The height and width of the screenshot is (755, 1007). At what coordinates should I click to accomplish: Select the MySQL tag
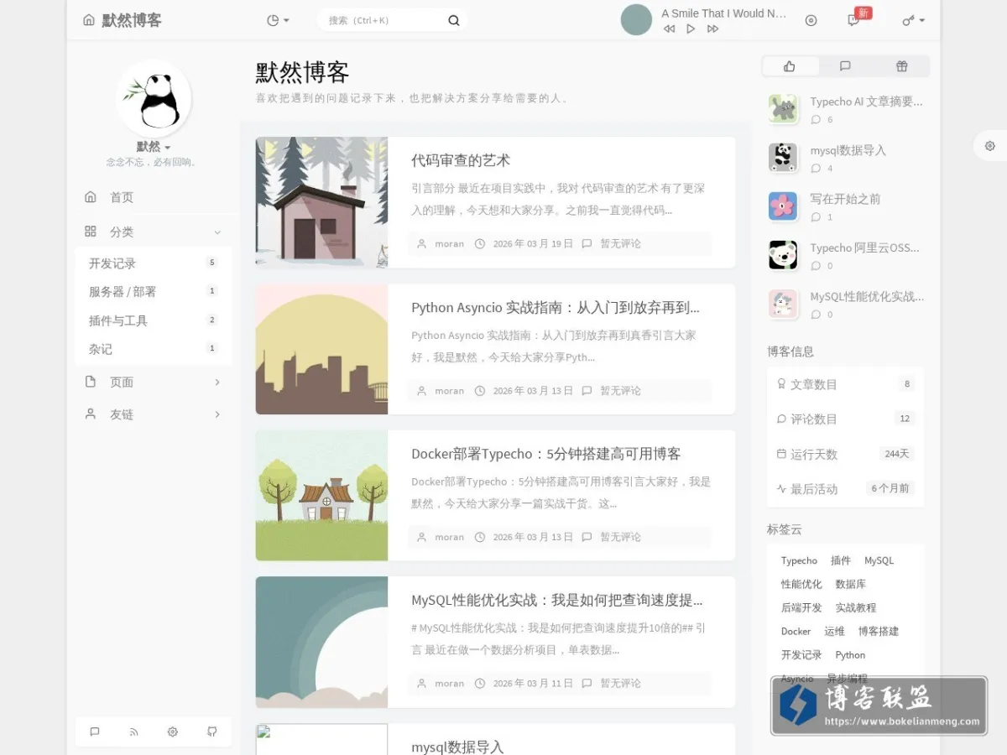(879, 560)
